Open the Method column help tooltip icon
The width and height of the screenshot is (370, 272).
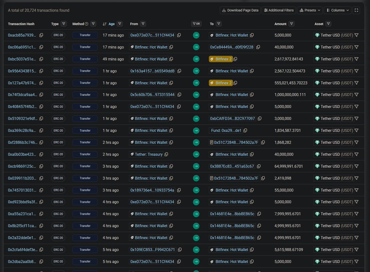tap(86, 24)
